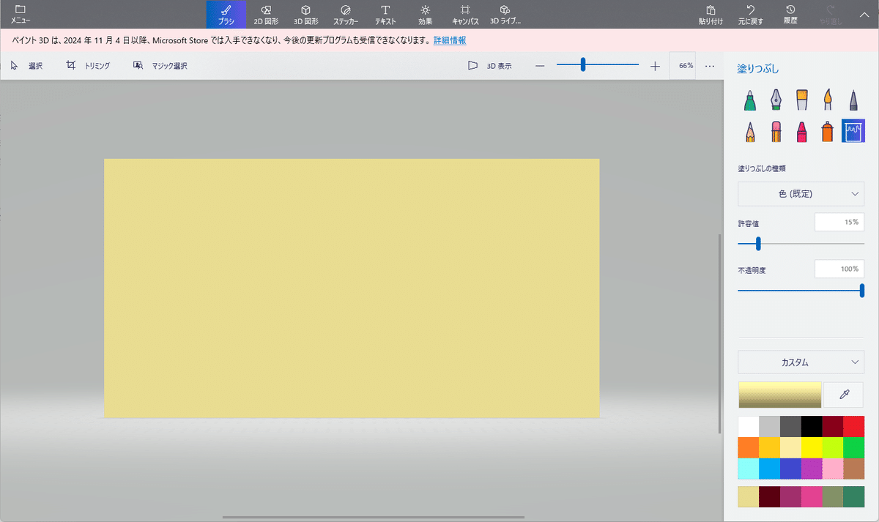Screen dimensions: 879x522
Task: Pick the orange color swatch
Action: click(749, 447)
